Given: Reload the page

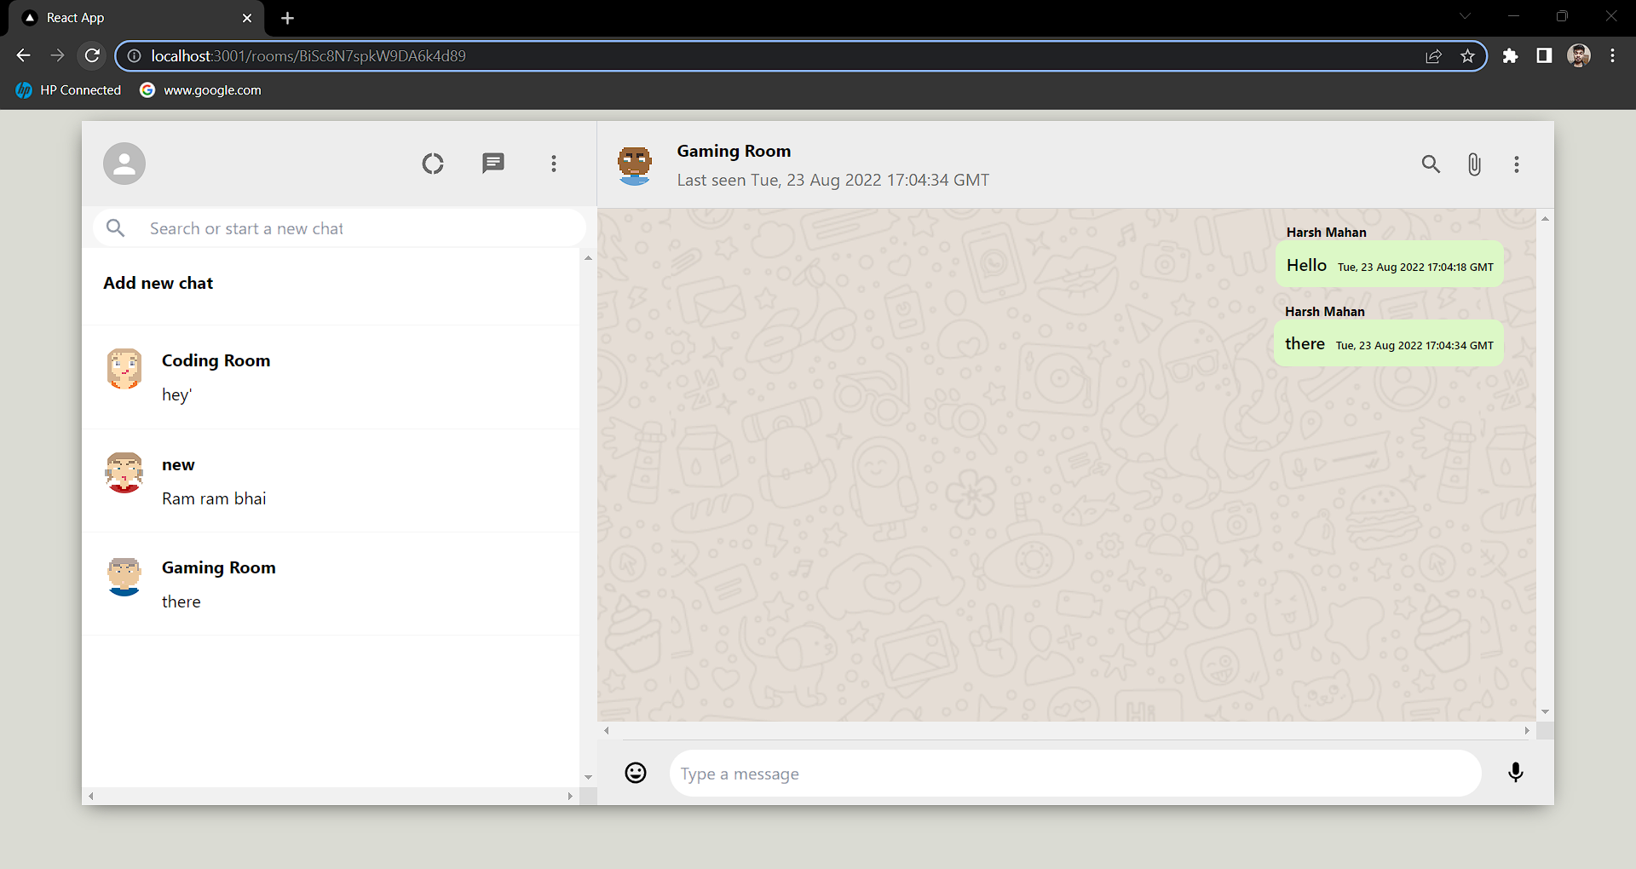Looking at the screenshot, I should [x=92, y=55].
